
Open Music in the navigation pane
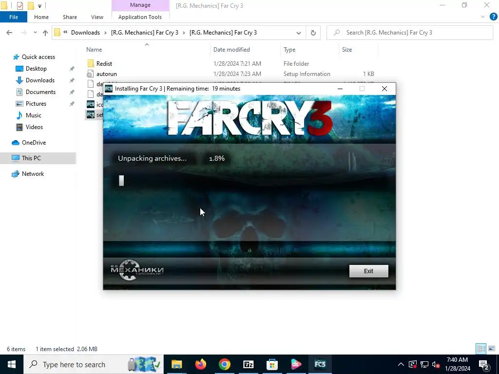point(33,115)
